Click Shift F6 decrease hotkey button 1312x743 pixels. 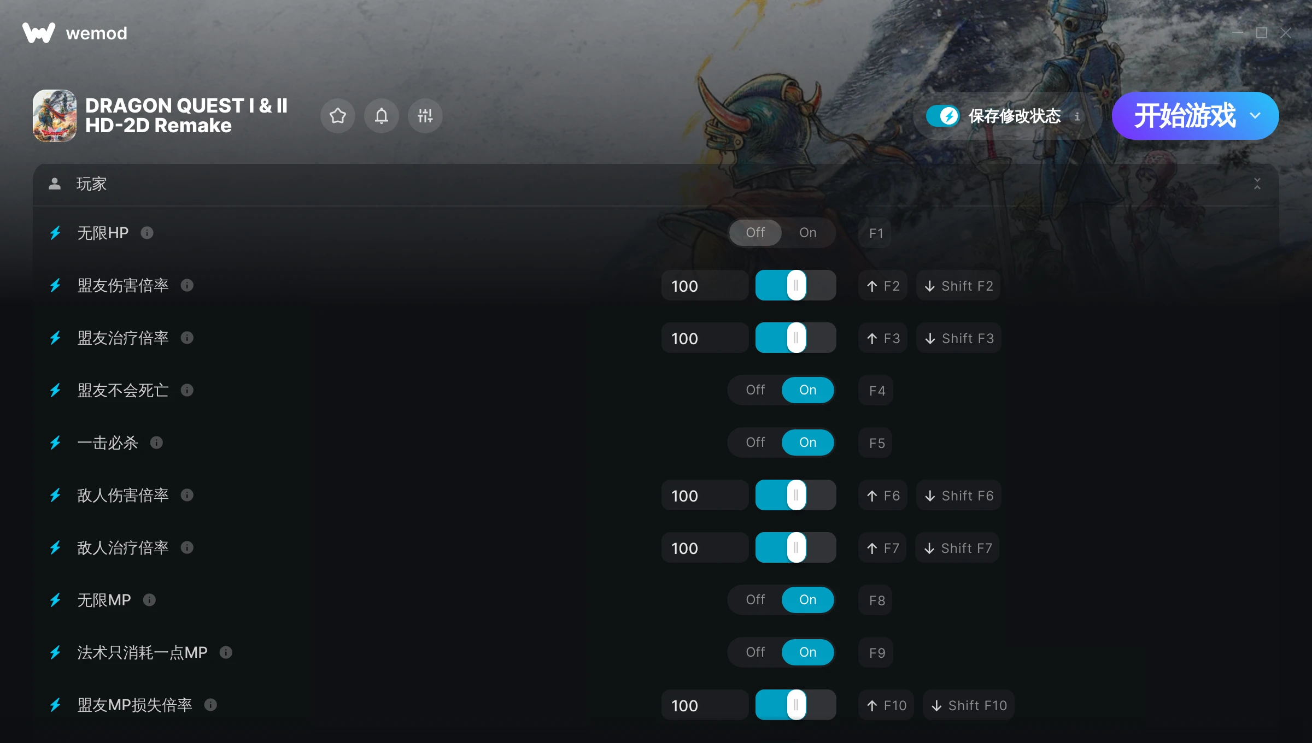pos(959,496)
